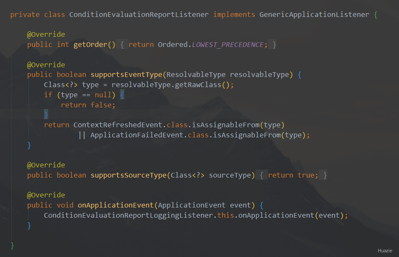Screen dimensions: 399x257
Task: Click the GenericApplicationListener interface name
Action: [314, 14]
